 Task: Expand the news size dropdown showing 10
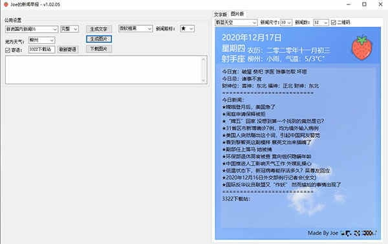(x=286, y=23)
